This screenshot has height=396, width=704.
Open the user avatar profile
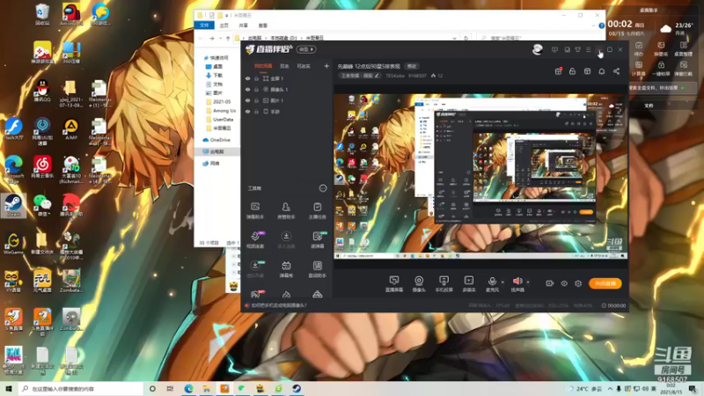(537, 49)
